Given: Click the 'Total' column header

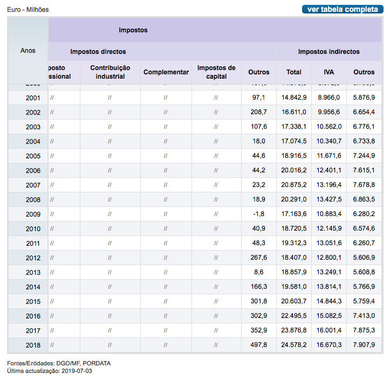Looking at the screenshot, I should tap(294, 72).
